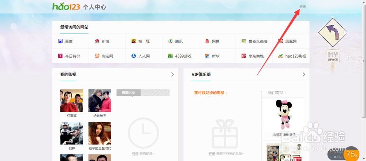This screenshot has width=366, height=161.
Task: Click the vertical page scrollbar
Action: 364,61
